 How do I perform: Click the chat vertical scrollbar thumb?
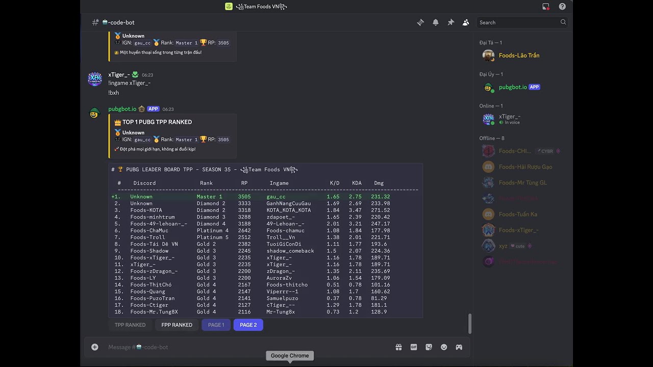tap(470, 324)
